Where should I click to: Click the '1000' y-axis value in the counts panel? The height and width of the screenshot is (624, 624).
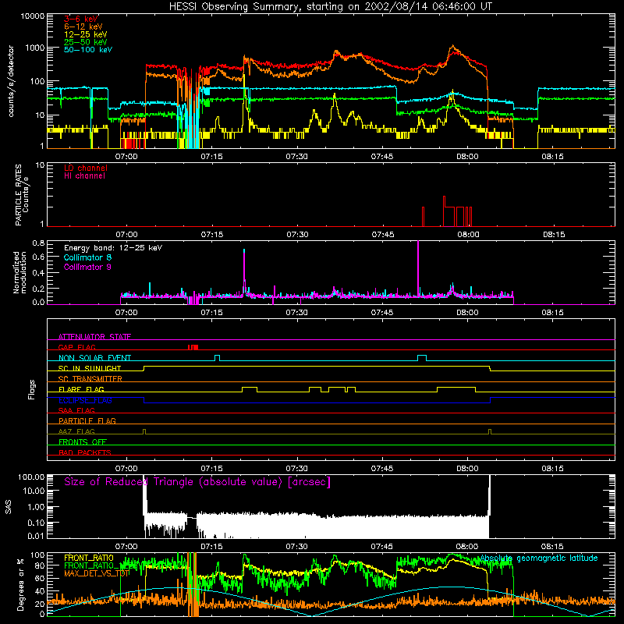35,48
